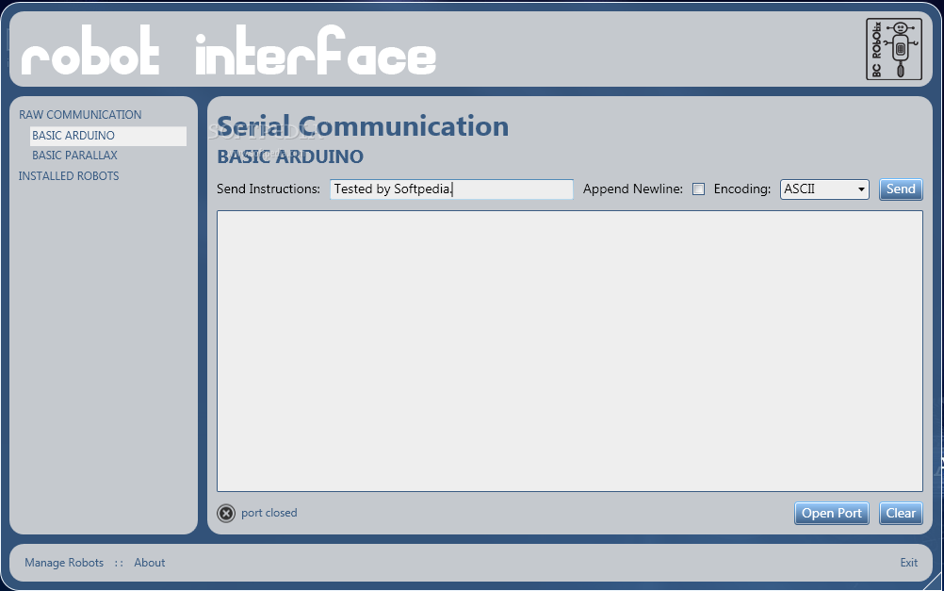Focus the Send Instructions text field
944x591 pixels.
[x=451, y=189]
